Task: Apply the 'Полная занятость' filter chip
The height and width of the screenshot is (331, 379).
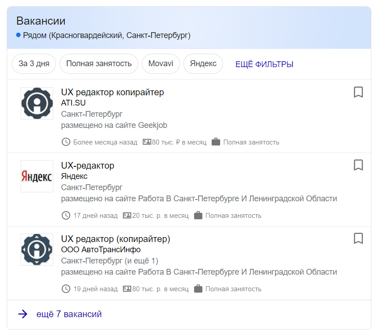Action: (x=99, y=64)
